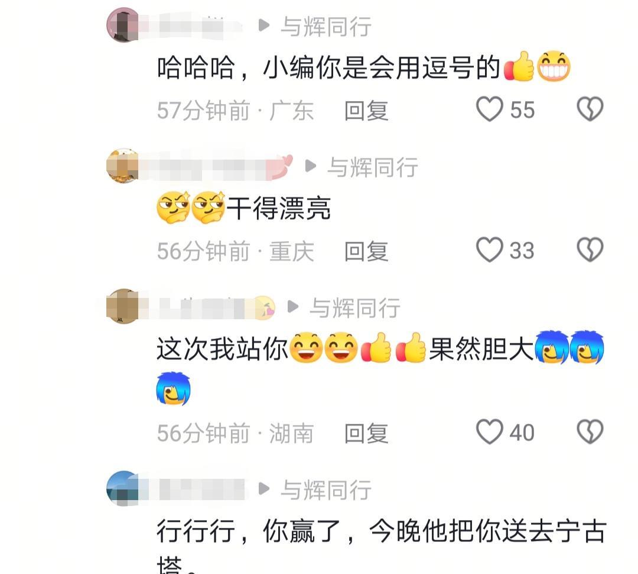Dislike the 广东 comment with broken heart
638x574 pixels.
590,109
